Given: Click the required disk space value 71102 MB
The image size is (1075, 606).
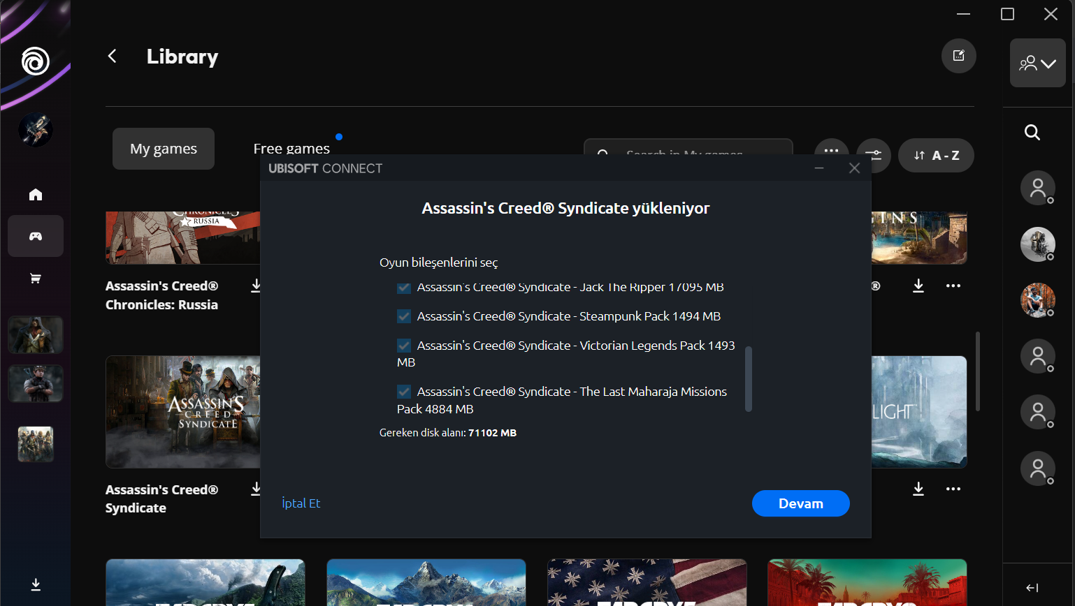Looking at the screenshot, I should pyautogui.click(x=493, y=433).
